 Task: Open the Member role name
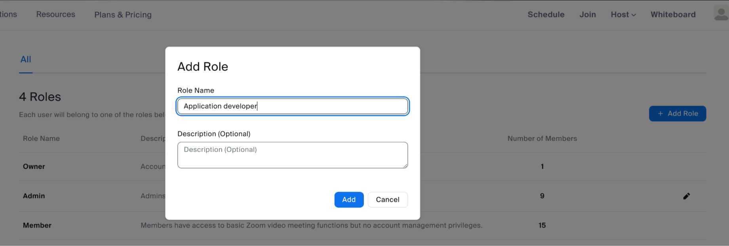(37, 225)
